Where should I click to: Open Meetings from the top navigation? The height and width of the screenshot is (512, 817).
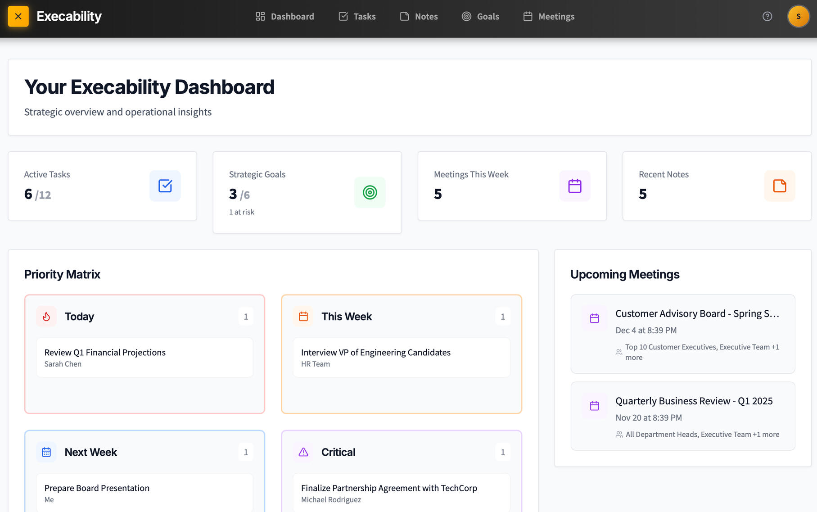click(x=549, y=17)
